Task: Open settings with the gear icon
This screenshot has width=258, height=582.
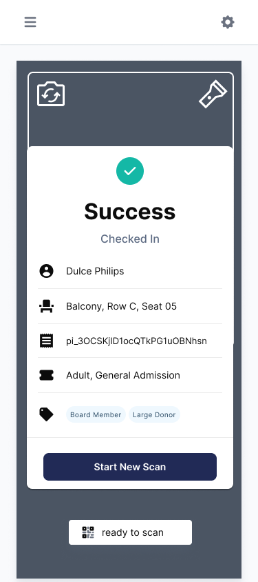Action: click(228, 22)
